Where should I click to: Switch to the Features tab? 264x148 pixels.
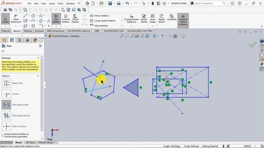(x=6, y=31)
